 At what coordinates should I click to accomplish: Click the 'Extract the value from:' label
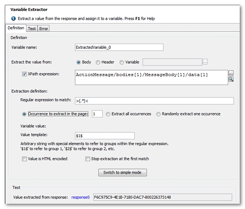[x=32, y=62]
